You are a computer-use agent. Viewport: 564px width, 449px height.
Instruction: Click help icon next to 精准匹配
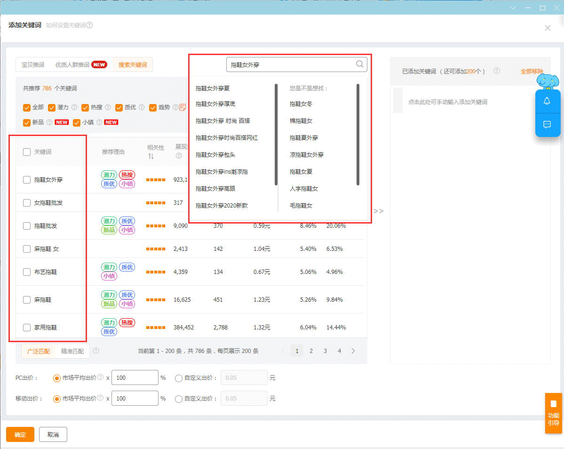coord(96,351)
